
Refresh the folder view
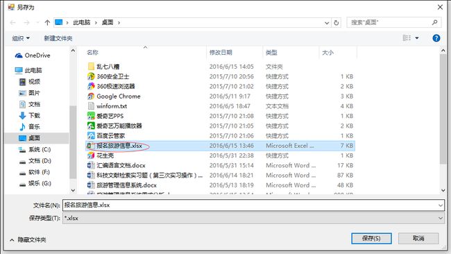tap(336, 22)
